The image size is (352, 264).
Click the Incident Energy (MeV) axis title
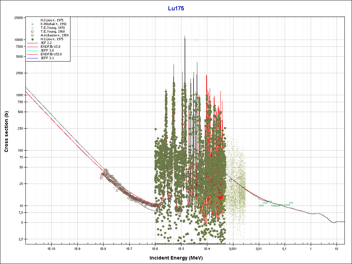[178, 258]
